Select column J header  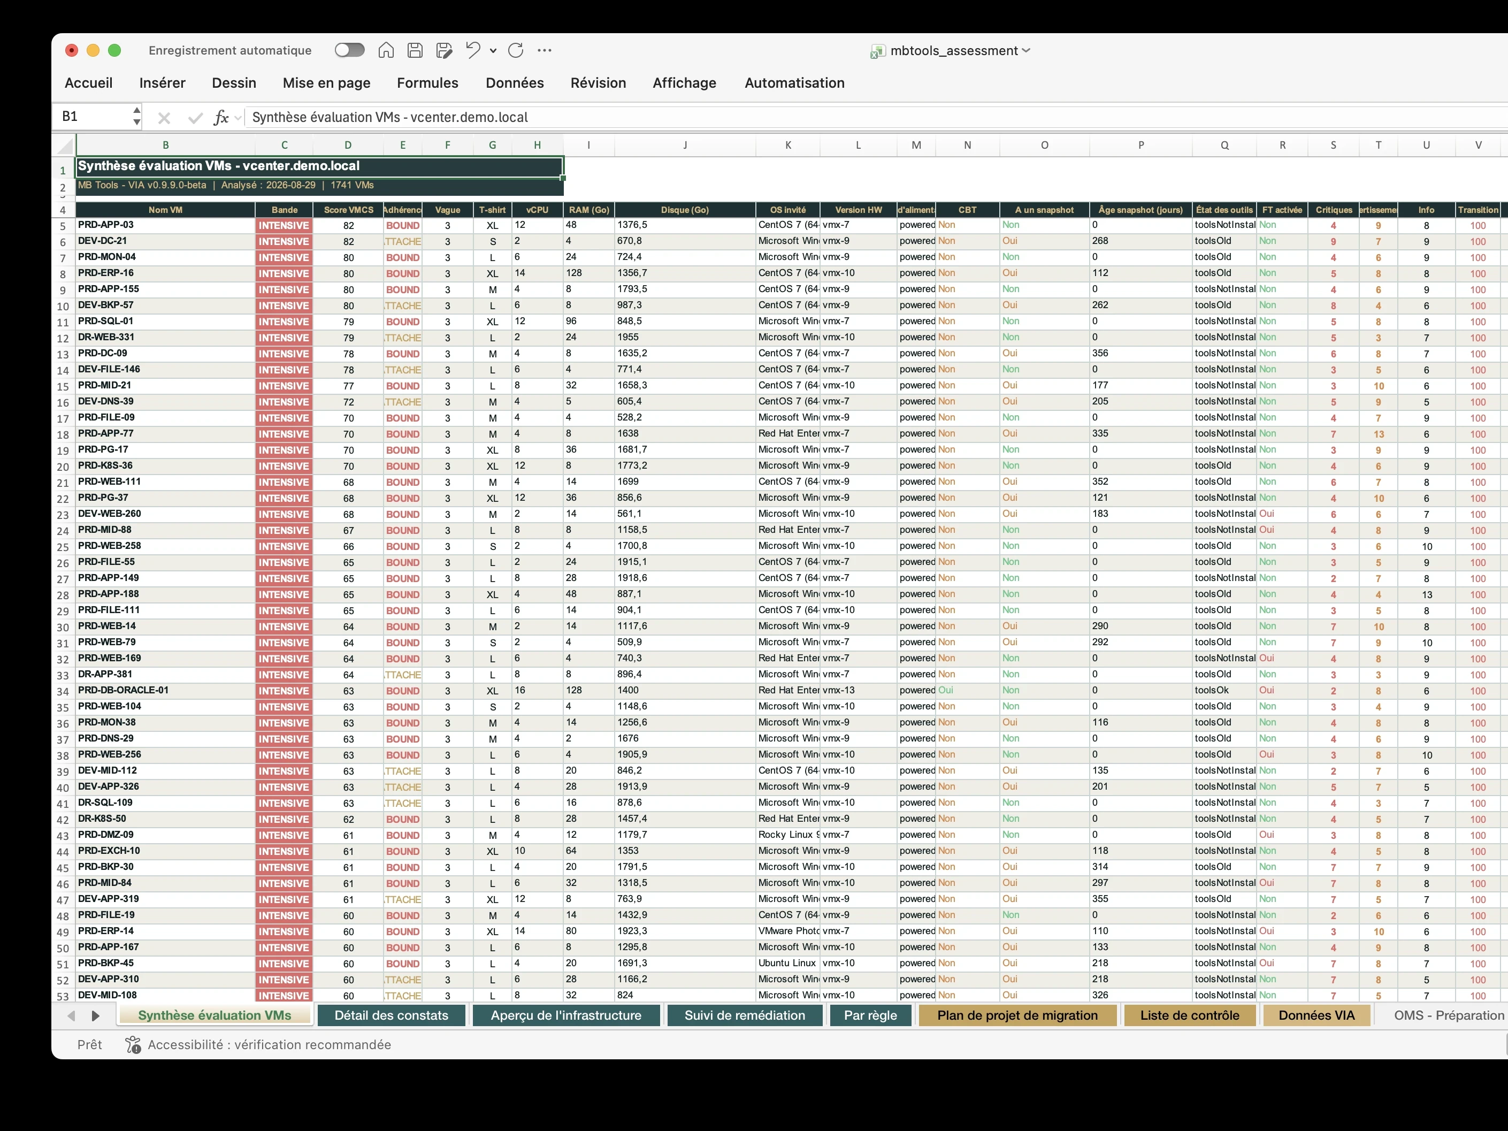tap(685, 145)
